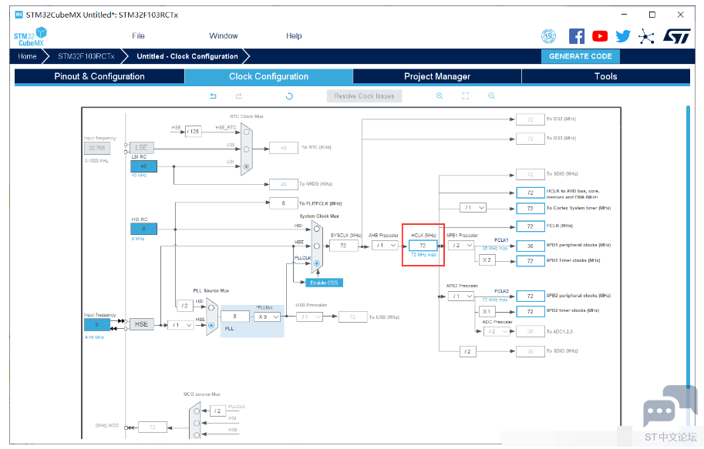Screen dimensions: 704x449
Task: Zoom in on the clock tree diagram
Action: point(440,96)
